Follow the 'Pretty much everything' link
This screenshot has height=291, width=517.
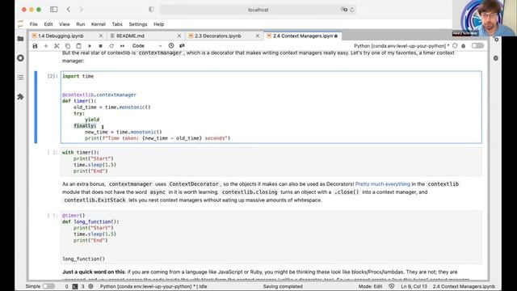[x=383, y=184]
